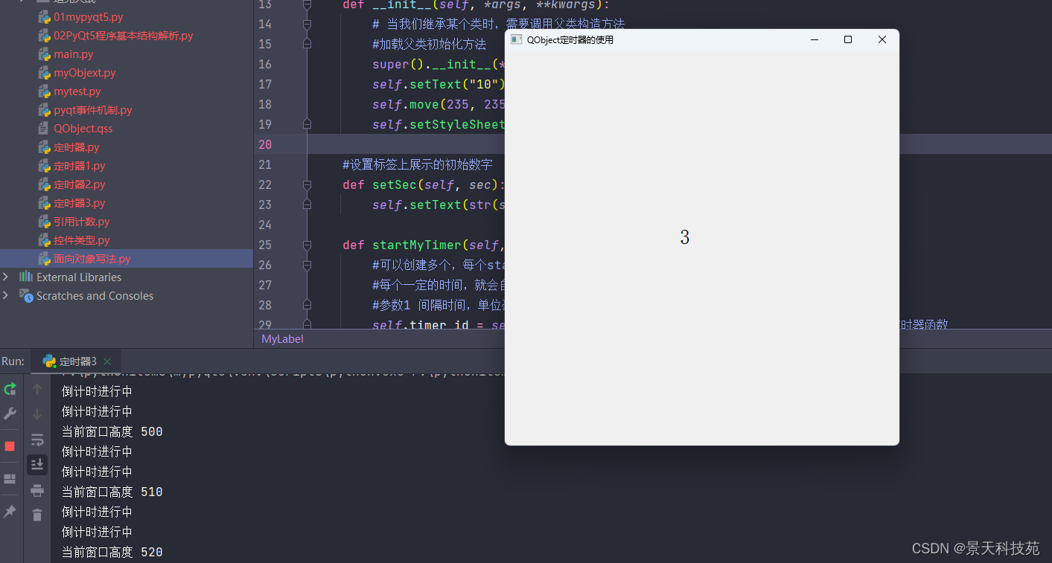Viewport: 1052px width, 563px height.
Task: Open myObjext.py file
Action: coord(85,72)
